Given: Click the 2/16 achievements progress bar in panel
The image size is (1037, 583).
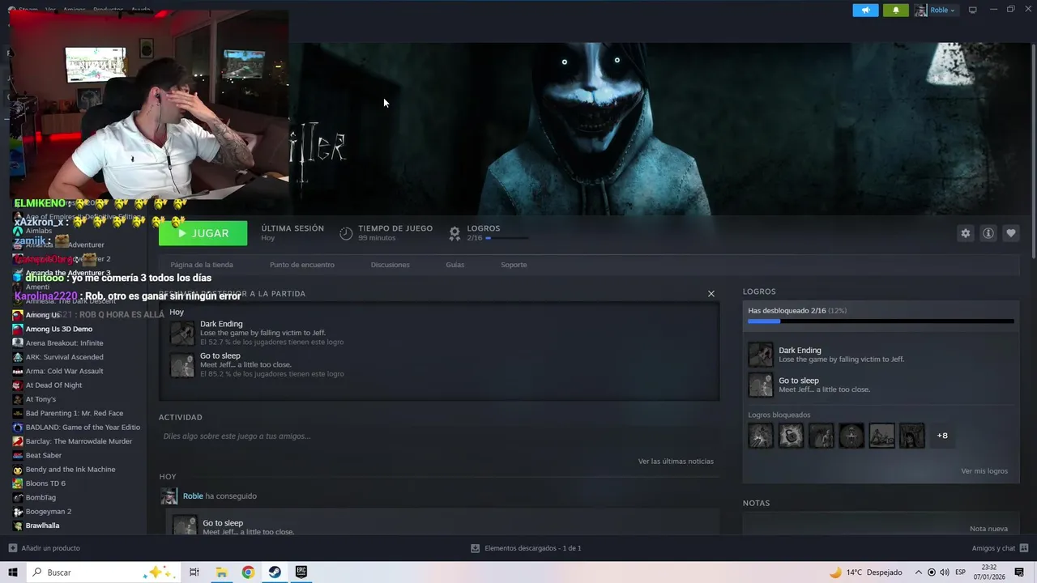Looking at the screenshot, I should click(881, 321).
